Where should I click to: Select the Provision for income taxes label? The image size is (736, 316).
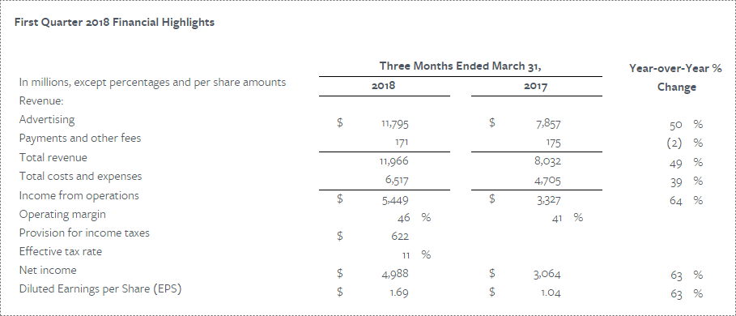click(84, 233)
